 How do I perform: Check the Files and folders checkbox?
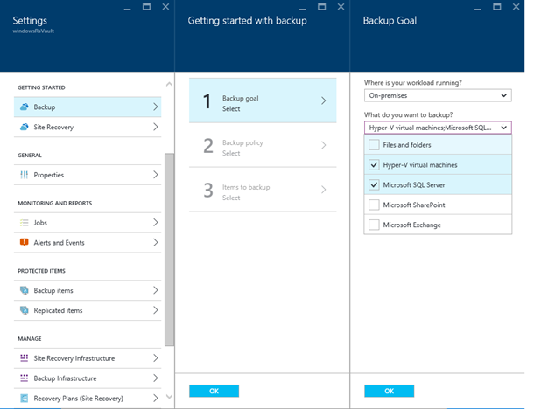click(374, 145)
